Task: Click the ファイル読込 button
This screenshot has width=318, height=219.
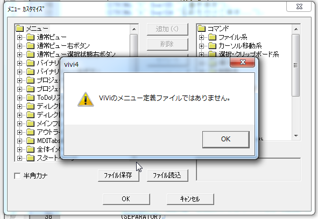Action: 167,175
